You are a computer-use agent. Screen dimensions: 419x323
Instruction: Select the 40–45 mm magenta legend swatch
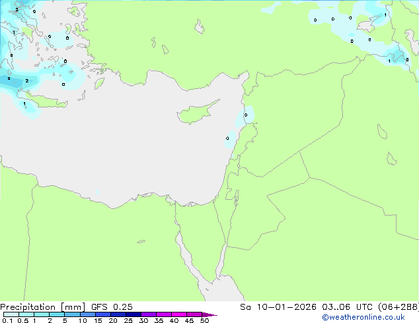(x=179, y=314)
